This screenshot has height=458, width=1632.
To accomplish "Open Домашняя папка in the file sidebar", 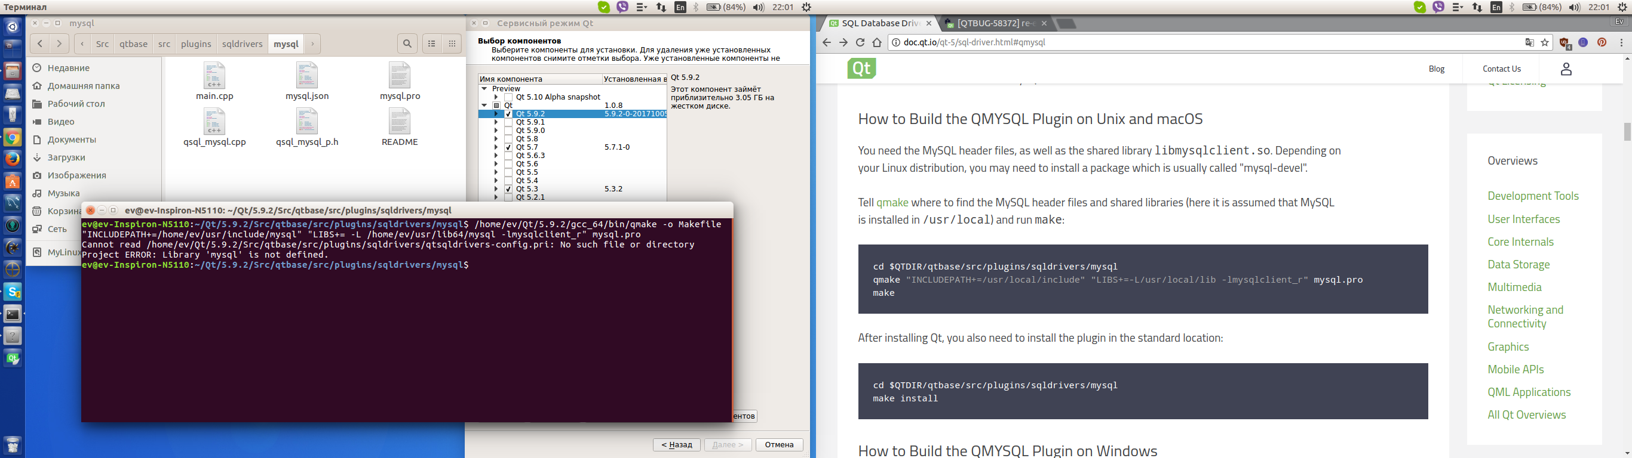I will coord(84,86).
